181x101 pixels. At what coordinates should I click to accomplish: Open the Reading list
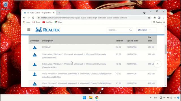159,22
